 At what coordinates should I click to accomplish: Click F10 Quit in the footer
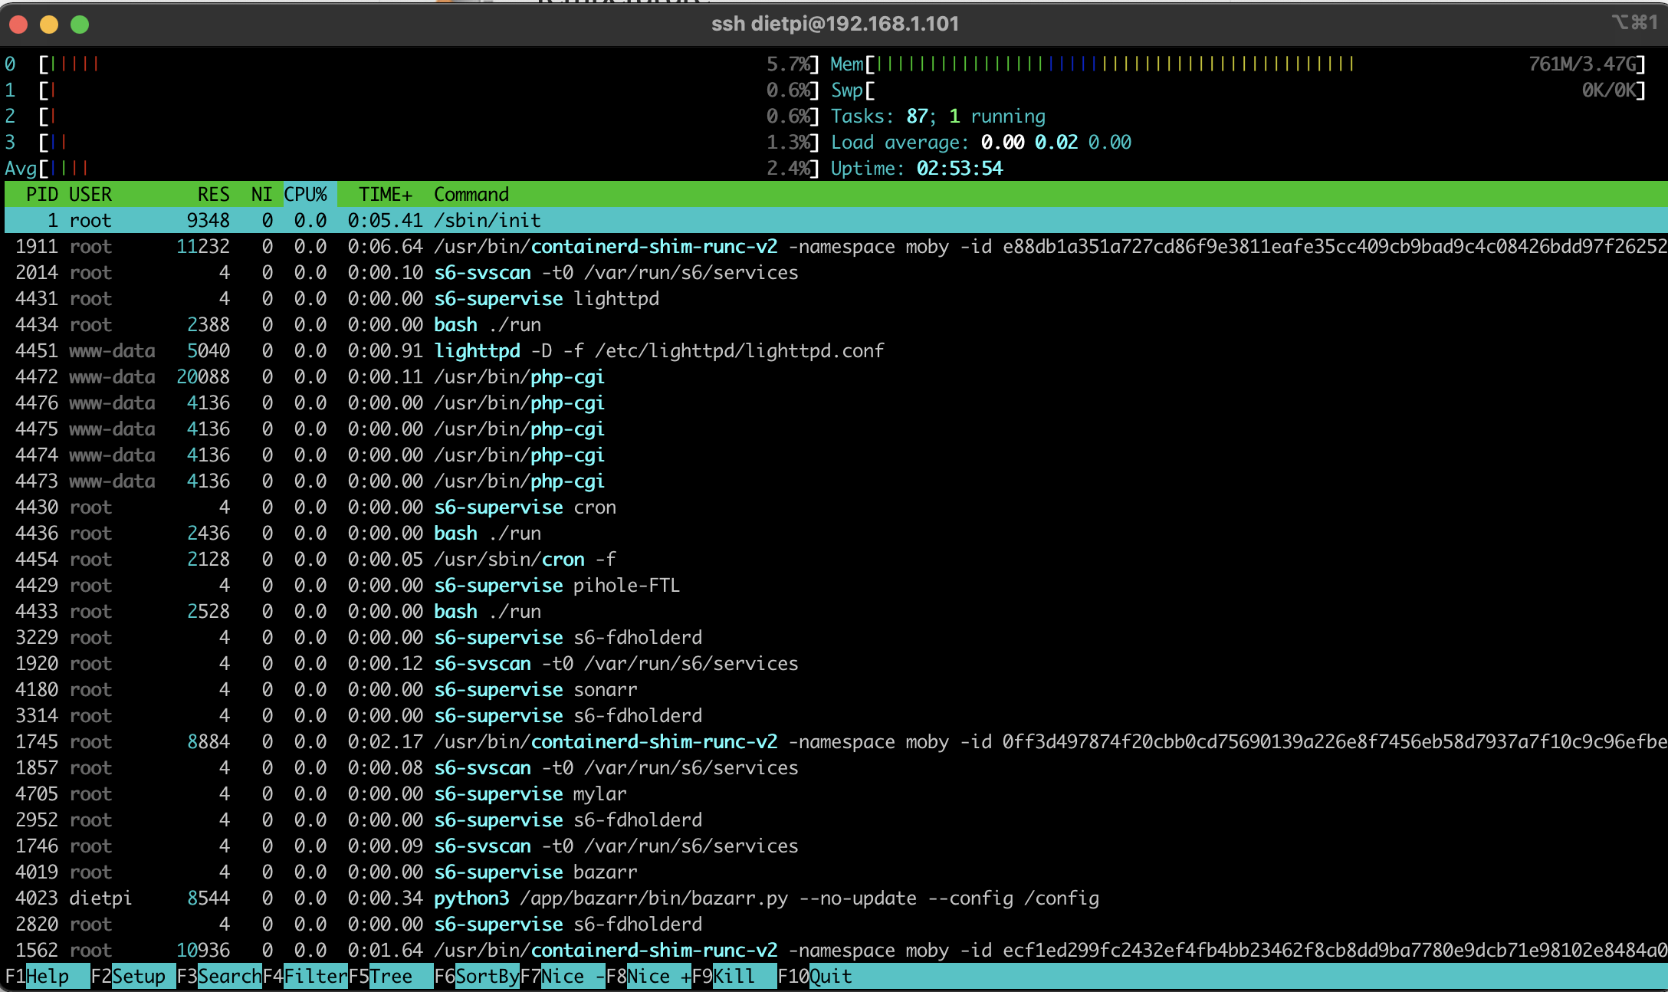(816, 976)
